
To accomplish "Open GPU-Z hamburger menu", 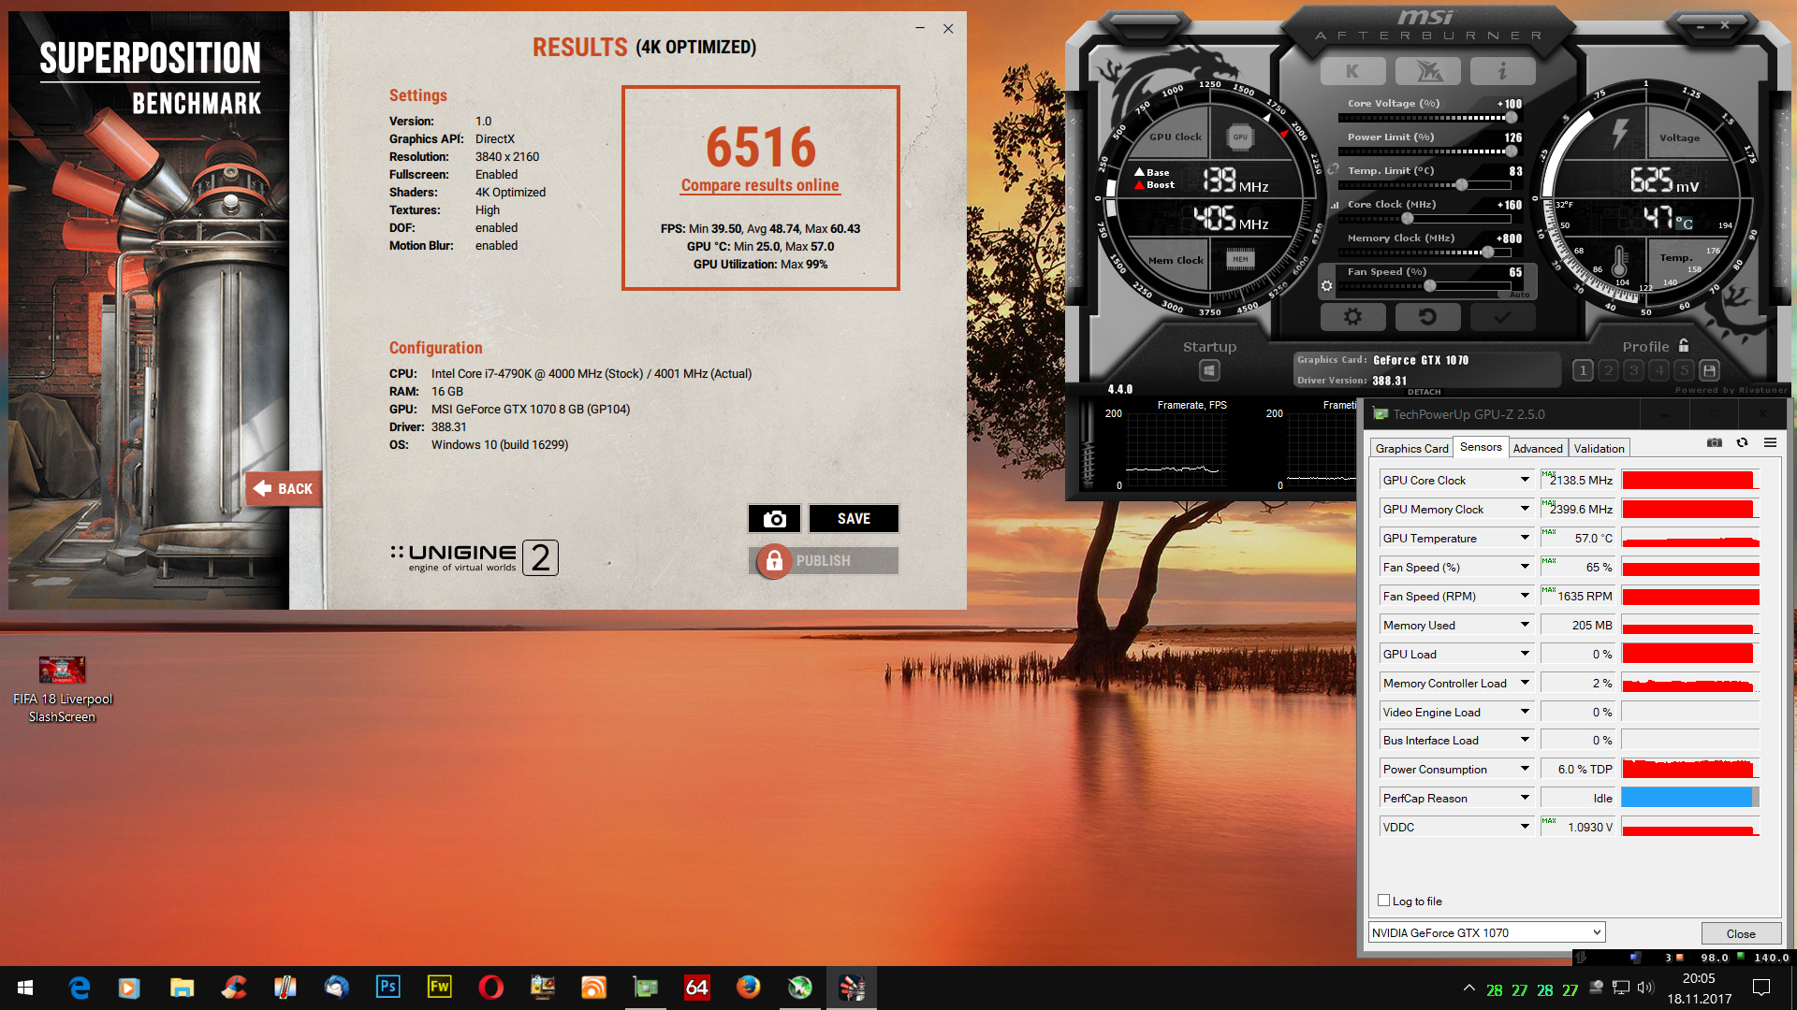I will [1770, 443].
